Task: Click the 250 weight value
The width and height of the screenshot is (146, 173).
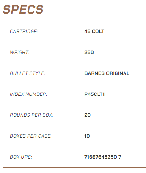Action: (x=89, y=53)
